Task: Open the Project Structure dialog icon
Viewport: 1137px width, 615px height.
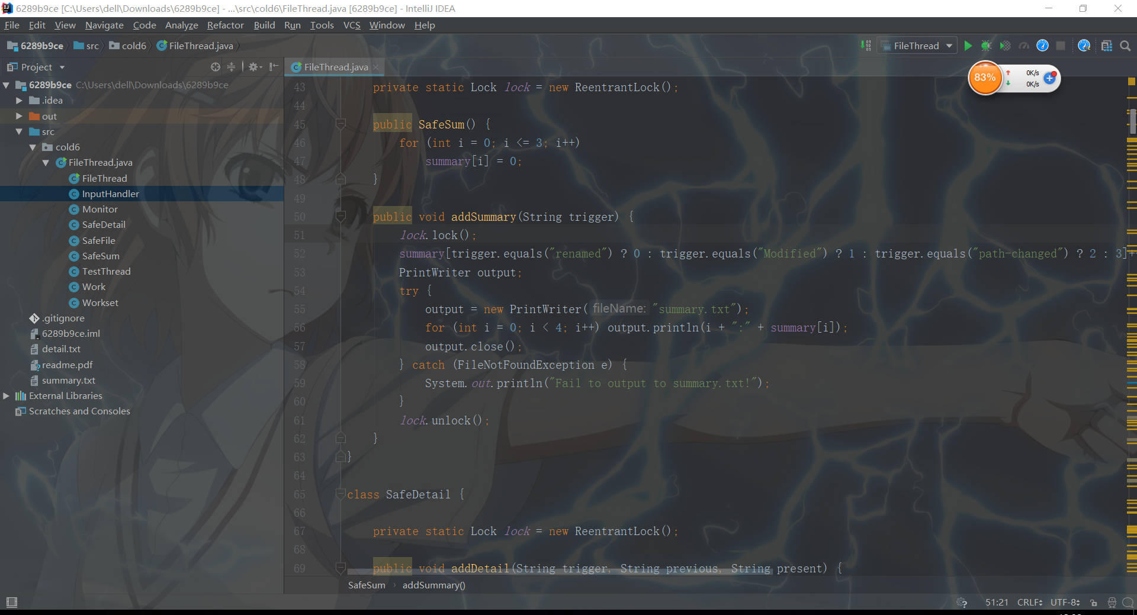Action: pyautogui.click(x=1106, y=46)
